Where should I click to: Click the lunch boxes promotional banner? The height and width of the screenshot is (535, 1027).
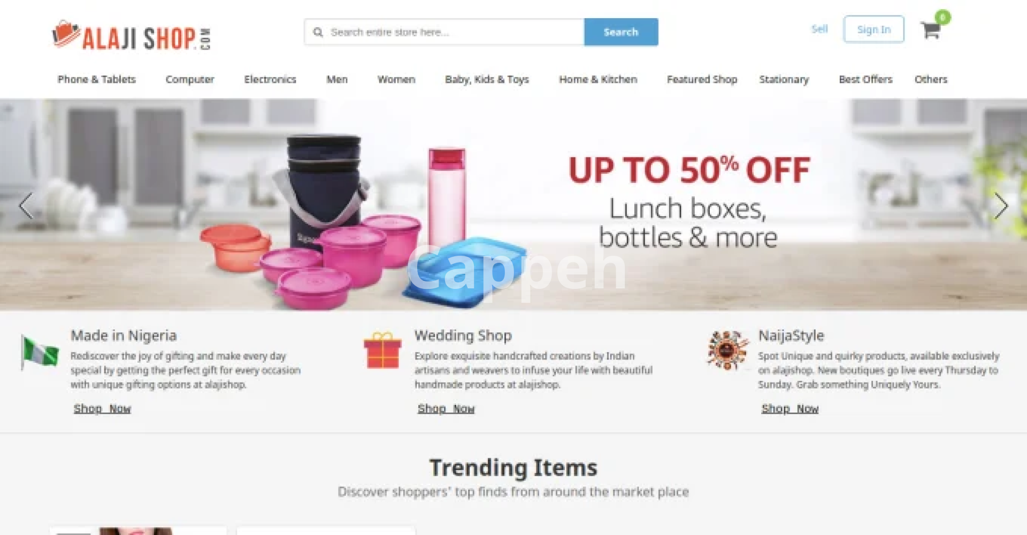[513, 204]
